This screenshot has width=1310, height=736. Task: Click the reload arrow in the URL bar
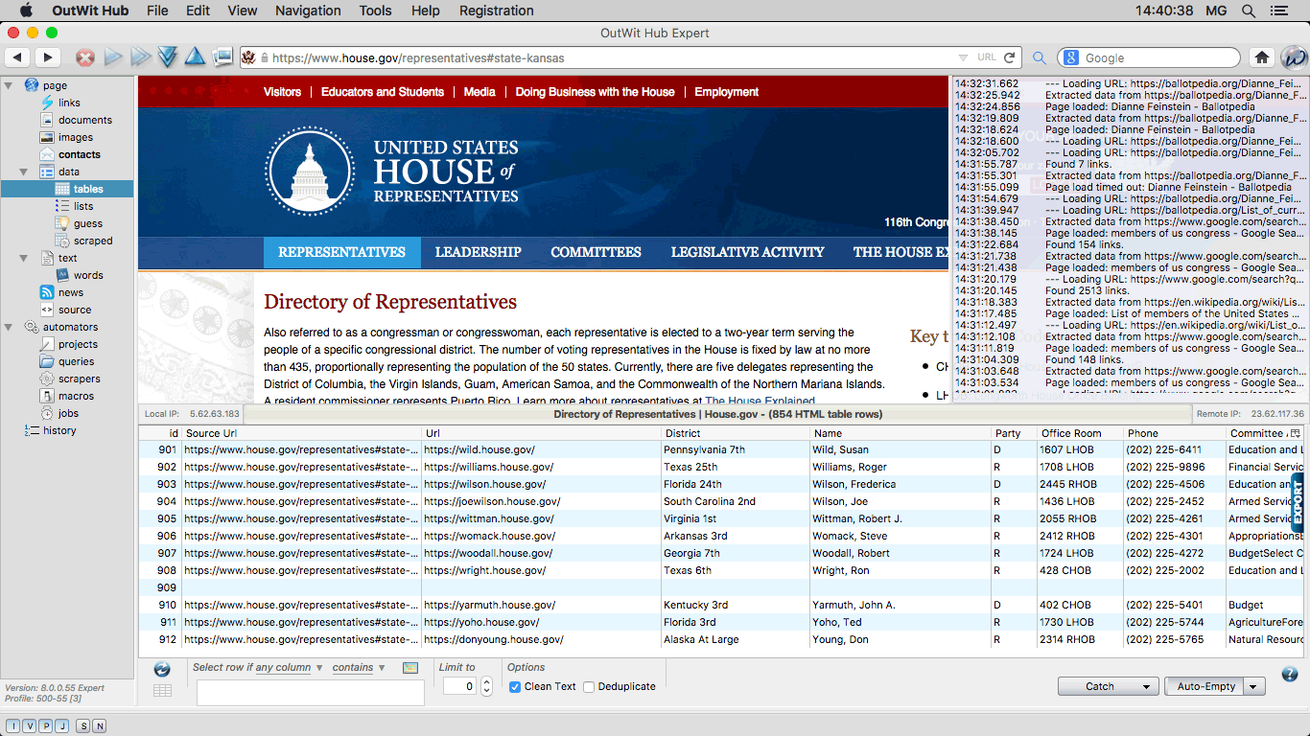click(1010, 57)
